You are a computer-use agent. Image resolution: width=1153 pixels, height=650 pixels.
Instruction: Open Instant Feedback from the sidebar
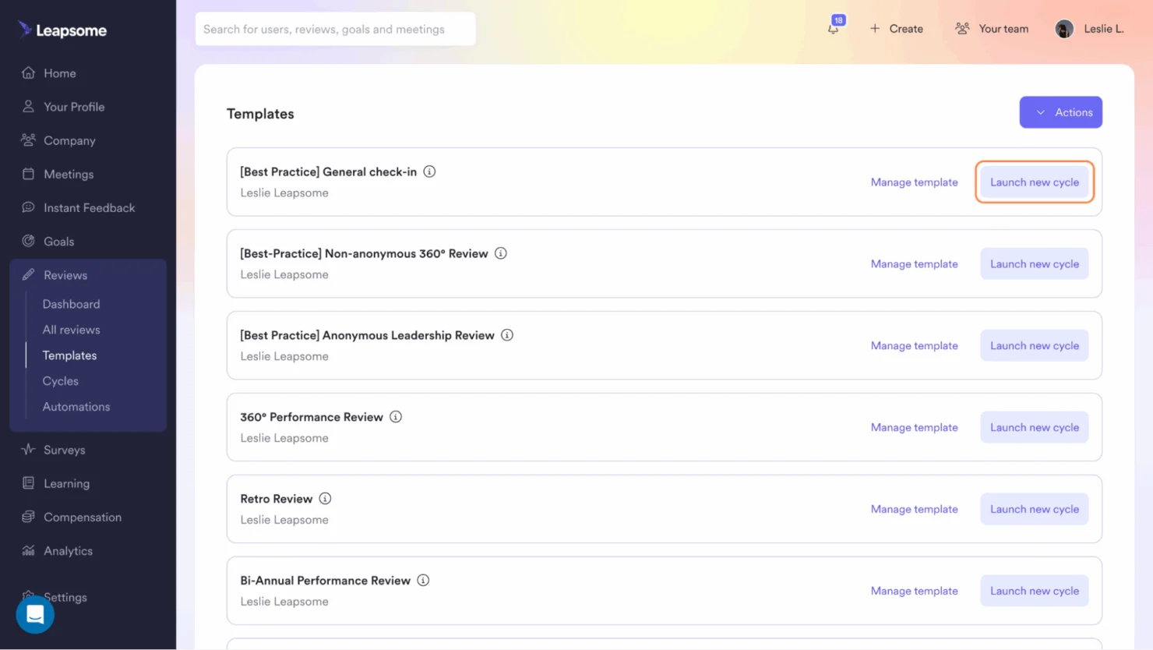point(28,207)
